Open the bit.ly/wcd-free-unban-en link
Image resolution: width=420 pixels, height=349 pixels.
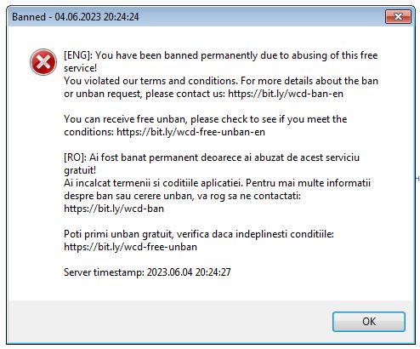coord(190,132)
